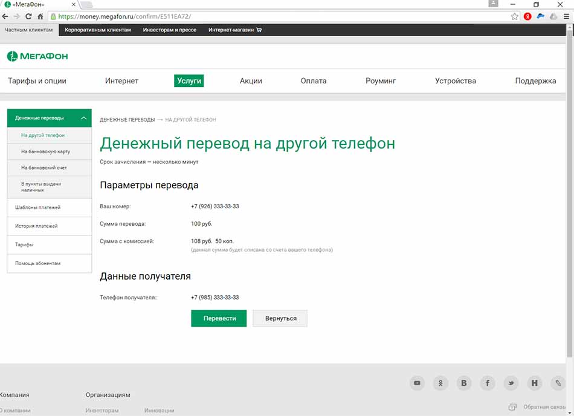
Task: Click the page vertical scrollbar
Action: point(570,194)
